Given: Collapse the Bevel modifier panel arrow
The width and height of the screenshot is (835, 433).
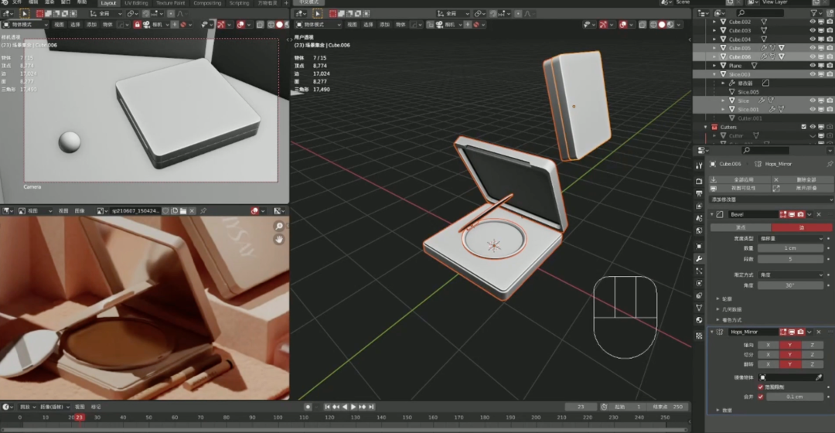Looking at the screenshot, I should click(x=712, y=214).
